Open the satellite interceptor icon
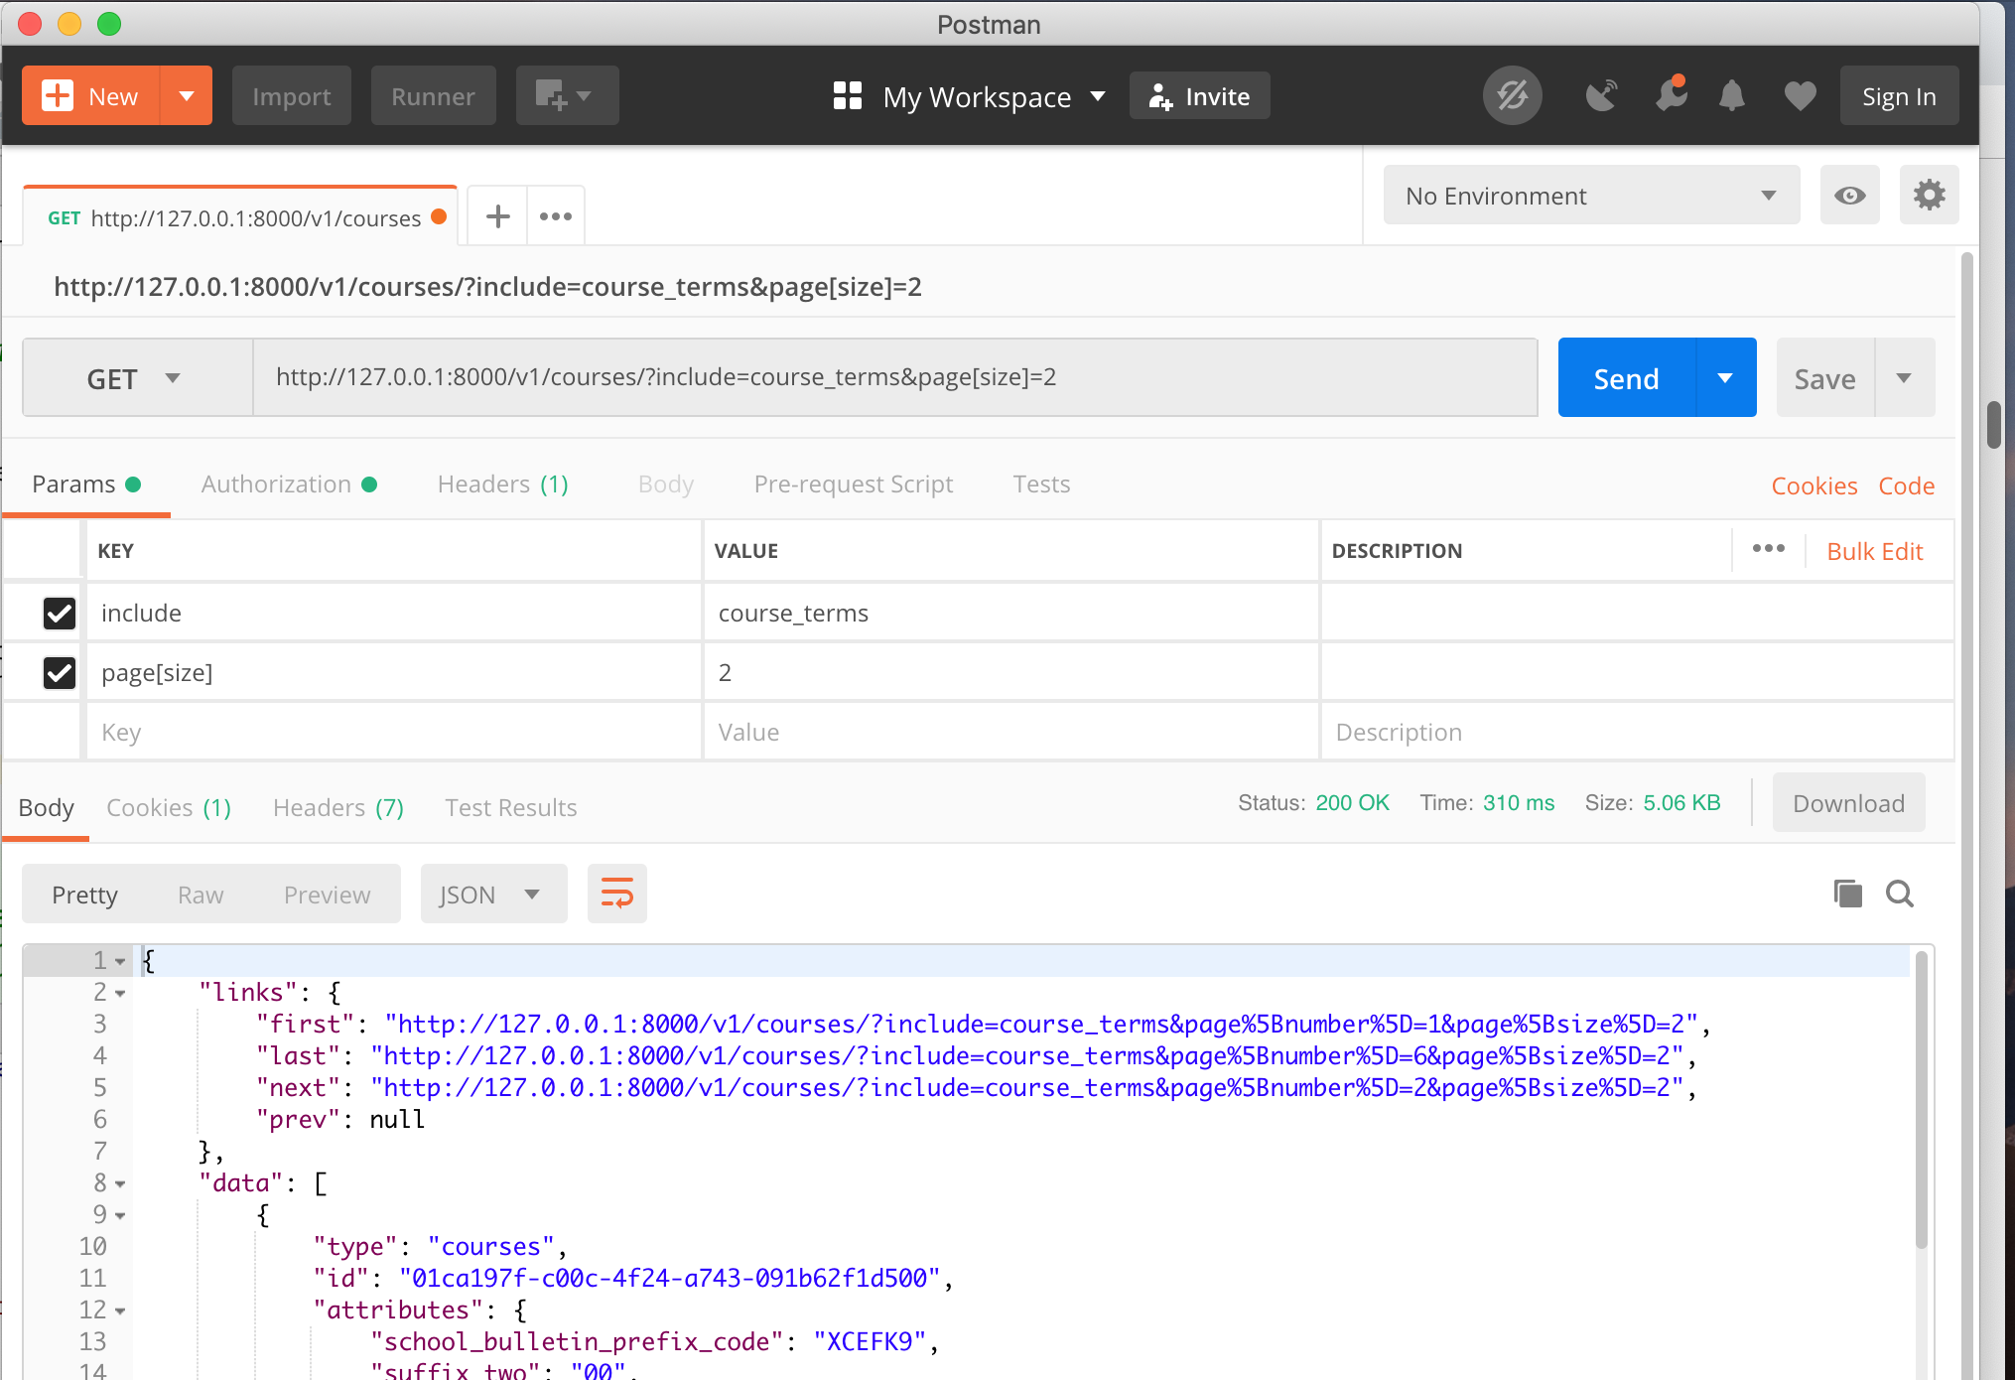Image resolution: width=2015 pixels, height=1380 pixels. tap(1601, 96)
